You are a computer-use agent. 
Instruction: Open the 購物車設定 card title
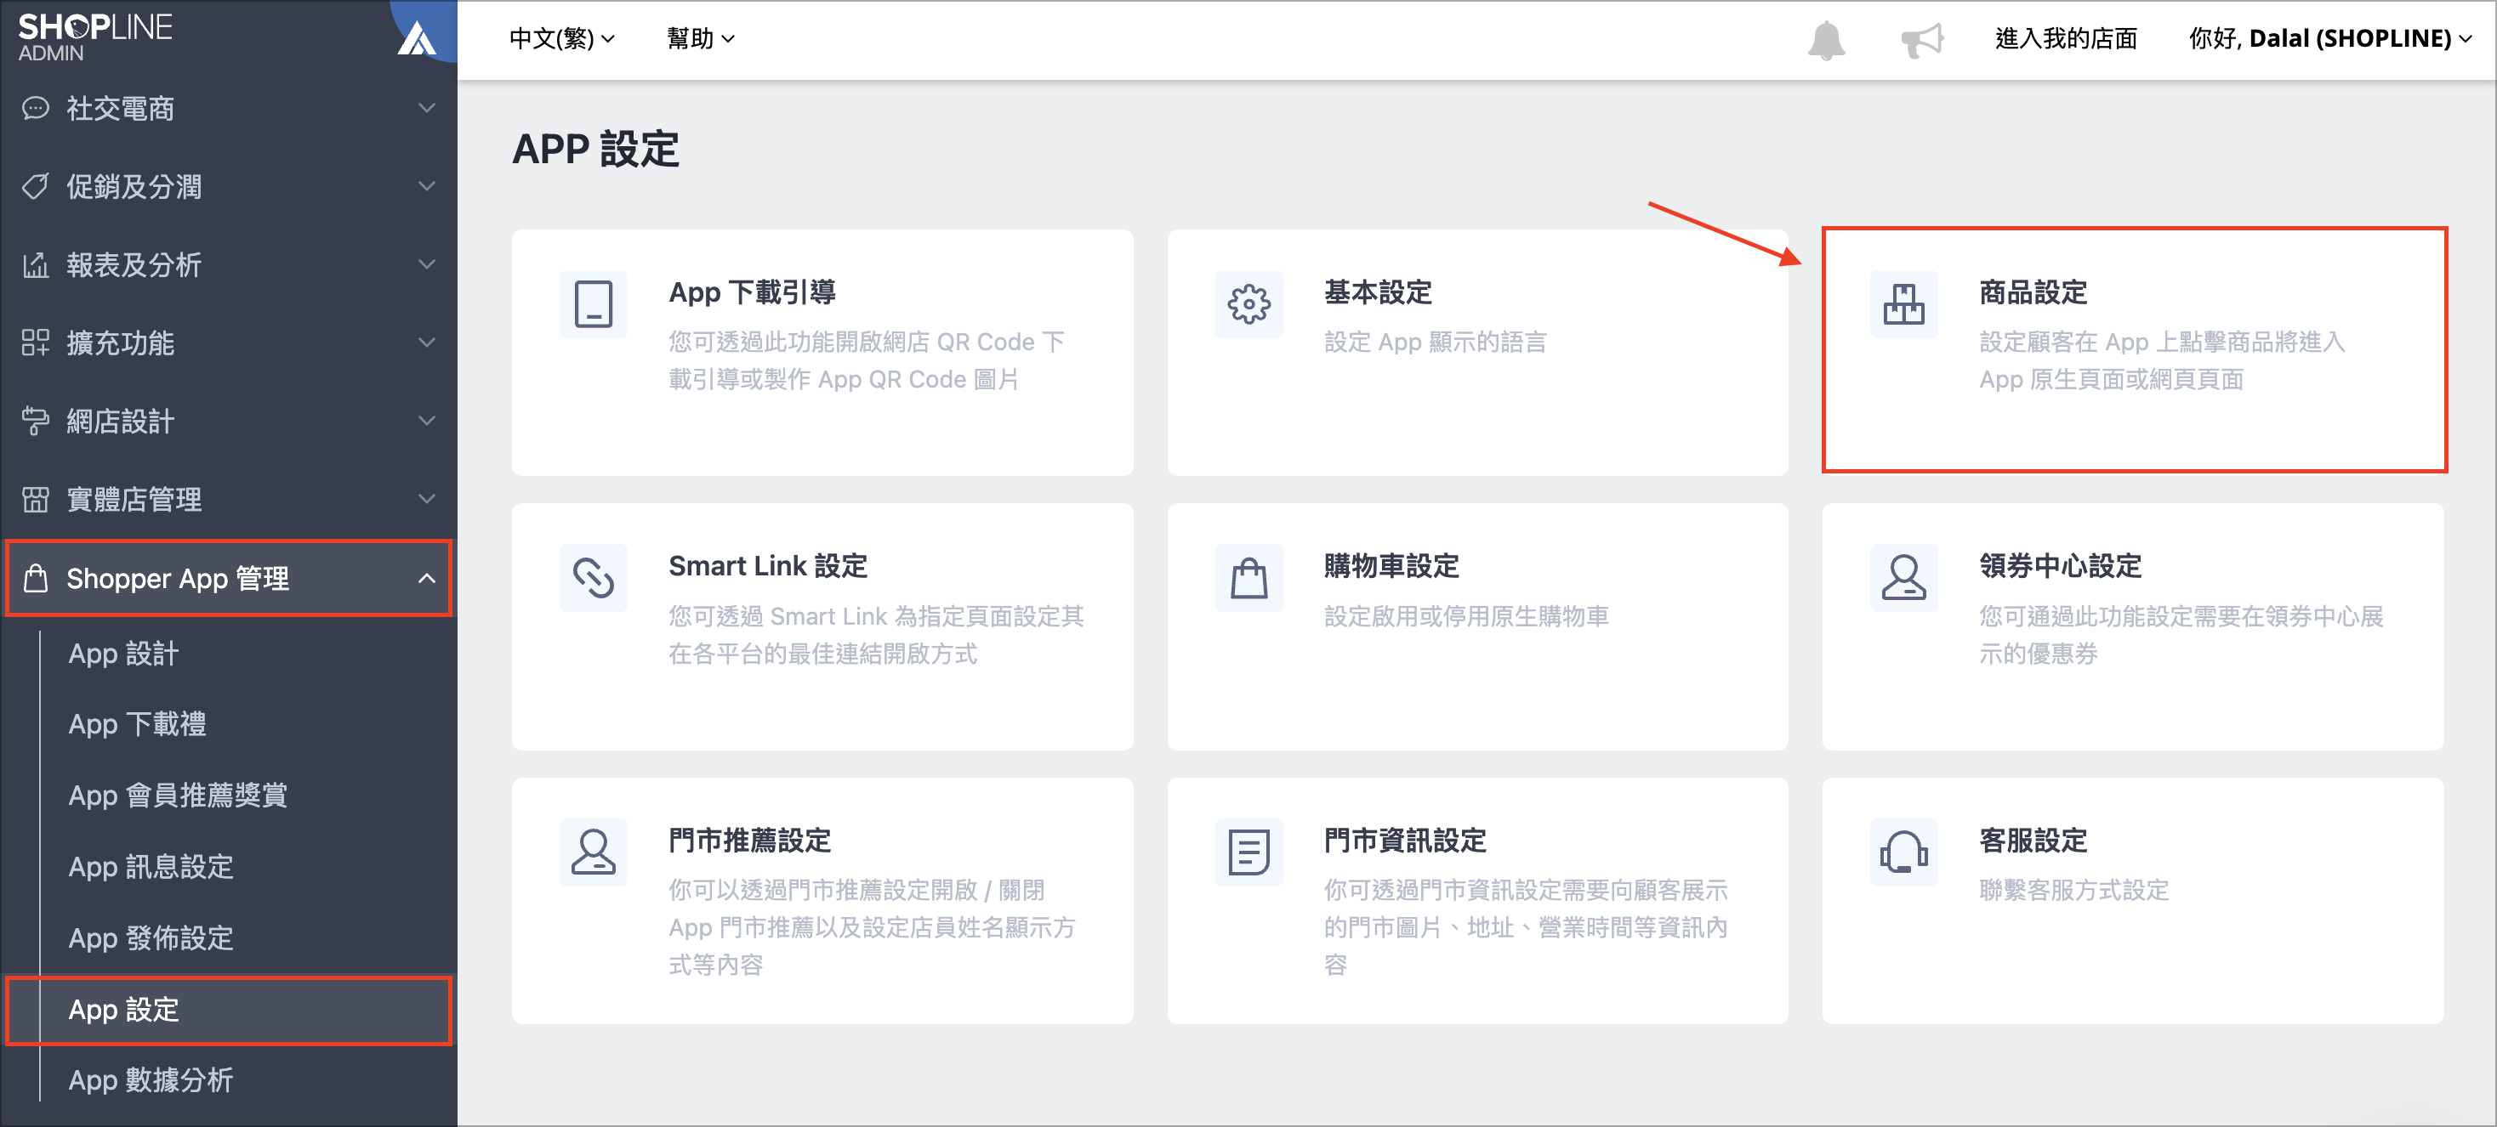point(1391,566)
